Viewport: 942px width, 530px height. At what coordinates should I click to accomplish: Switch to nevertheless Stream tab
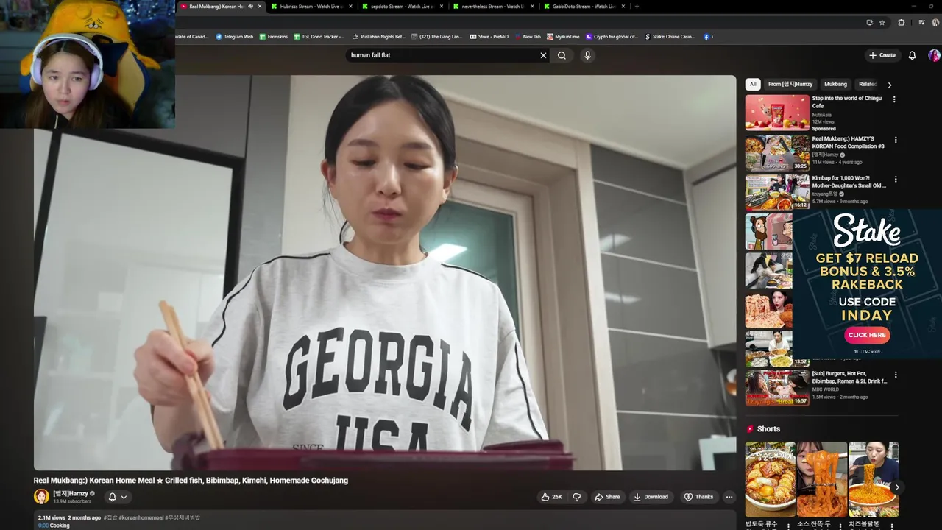click(x=493, y=7)
